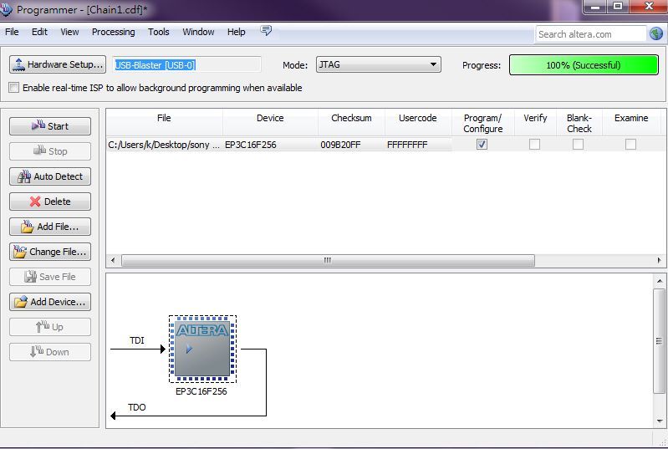Screen dimensions: 668x449
Task: Click the globe search icon
Action: pos(656,33)
